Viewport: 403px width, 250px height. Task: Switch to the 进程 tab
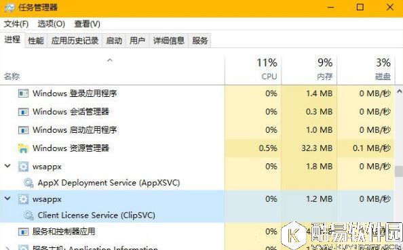[x=12, y=40]
